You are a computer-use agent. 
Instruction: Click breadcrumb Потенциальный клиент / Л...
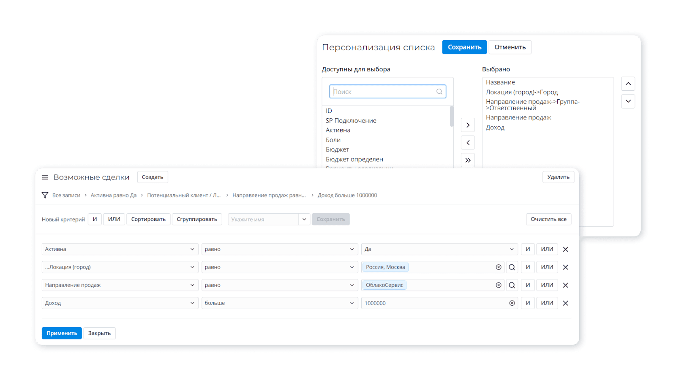pyautogui.click(x=184, y=195)
